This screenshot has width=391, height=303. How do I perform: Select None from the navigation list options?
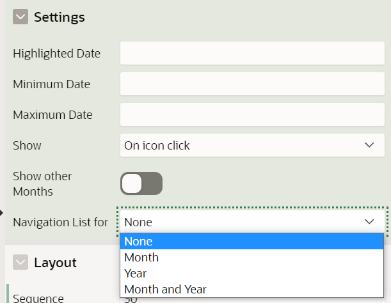pos(252,241)
